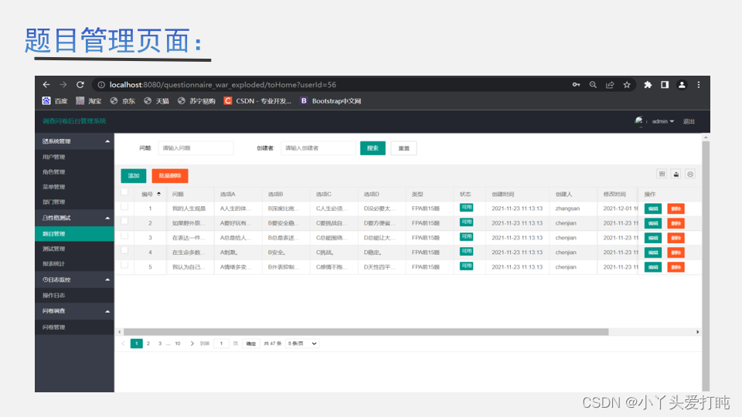The height and width of the screenshot is (417, 742).
Task: Click the green 搜索 search button
Action: (373, 148)
